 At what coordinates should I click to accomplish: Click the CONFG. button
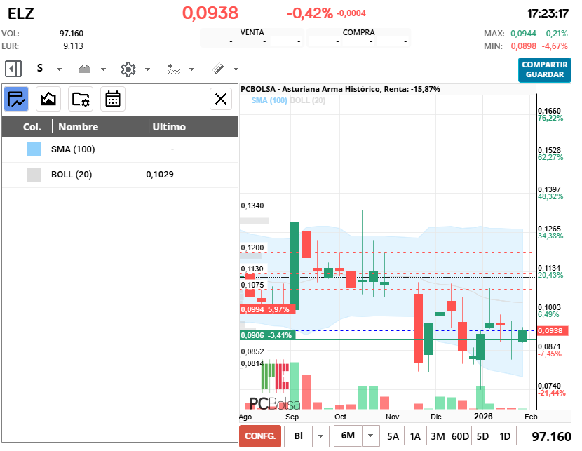259,436
